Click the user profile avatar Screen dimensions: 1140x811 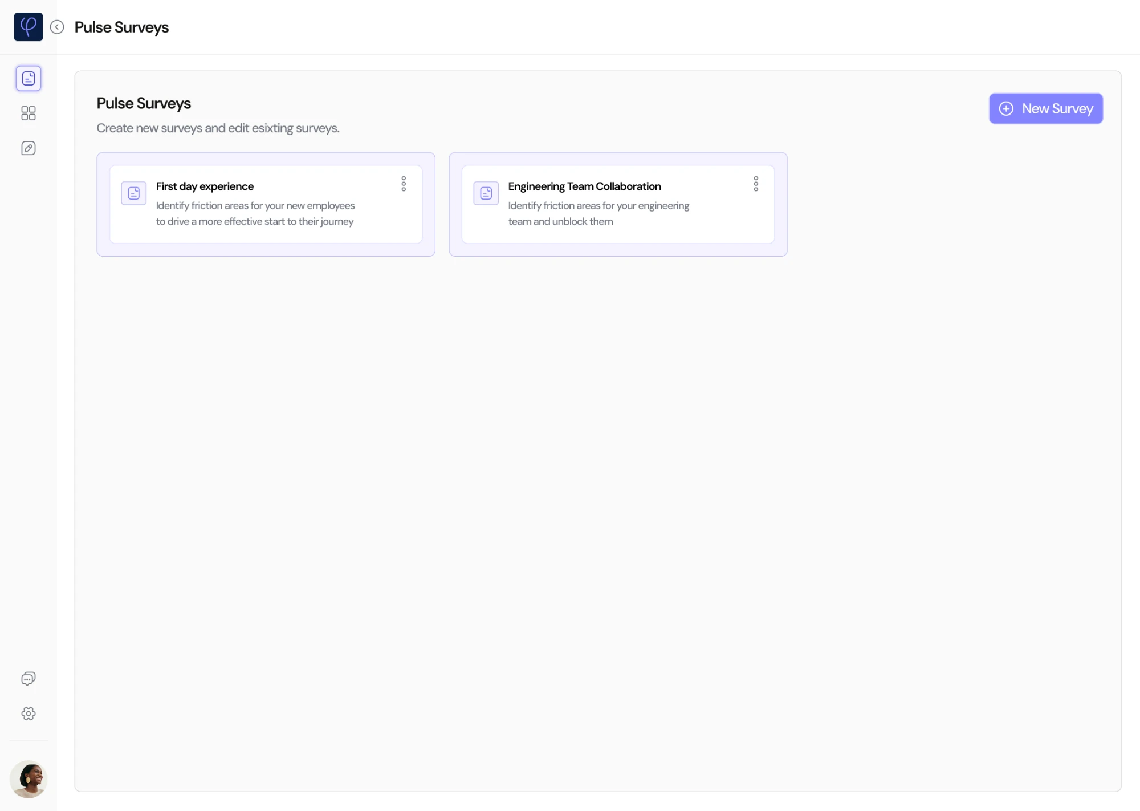[28, 779]
